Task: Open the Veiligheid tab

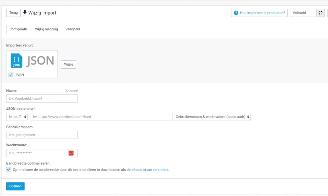Action: click(72, 29)
